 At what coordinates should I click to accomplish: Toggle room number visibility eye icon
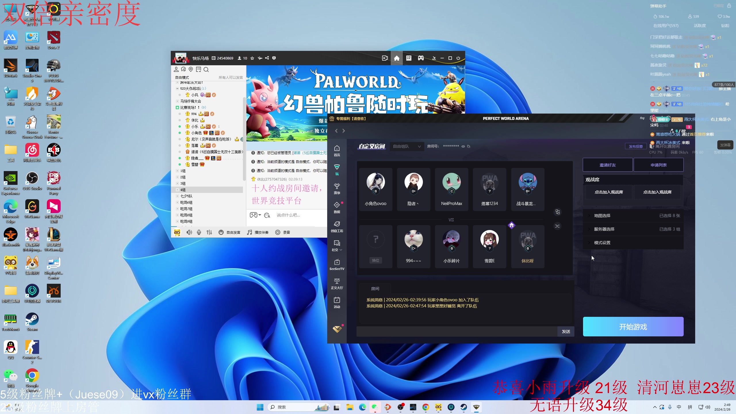coord(463,146)
